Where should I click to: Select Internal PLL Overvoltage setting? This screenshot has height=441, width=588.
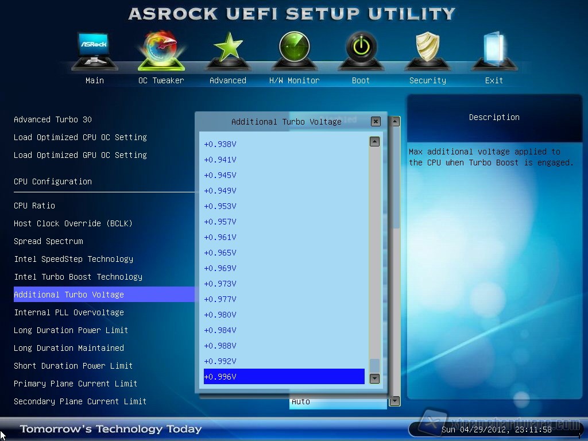[x=69, y=312]
